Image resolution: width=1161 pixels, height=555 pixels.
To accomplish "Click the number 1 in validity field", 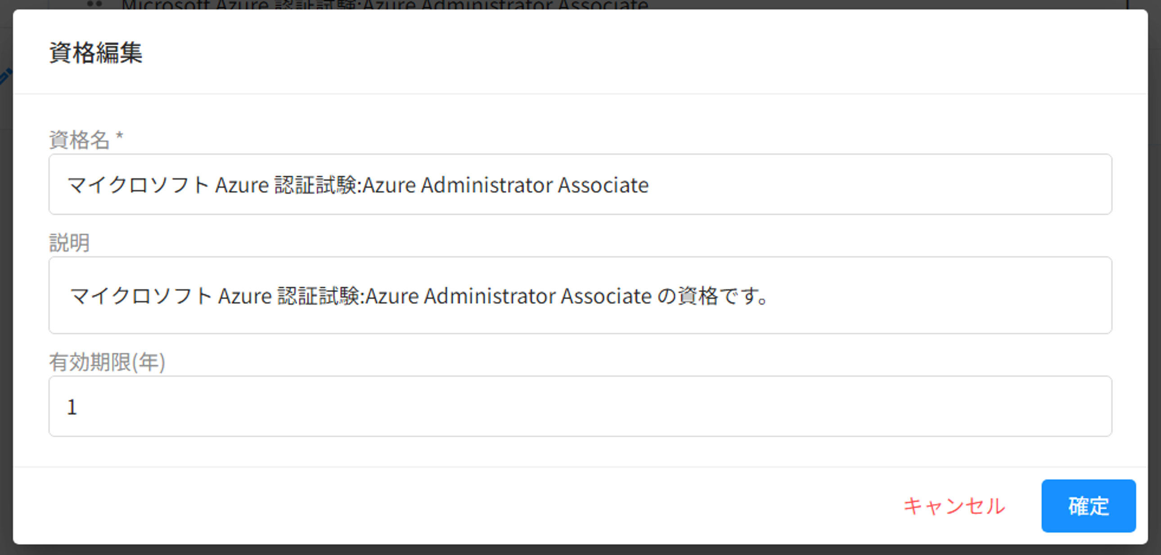I will (x=72, y=407).
